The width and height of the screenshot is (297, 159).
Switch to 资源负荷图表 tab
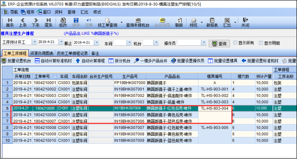tap(42, 53)
